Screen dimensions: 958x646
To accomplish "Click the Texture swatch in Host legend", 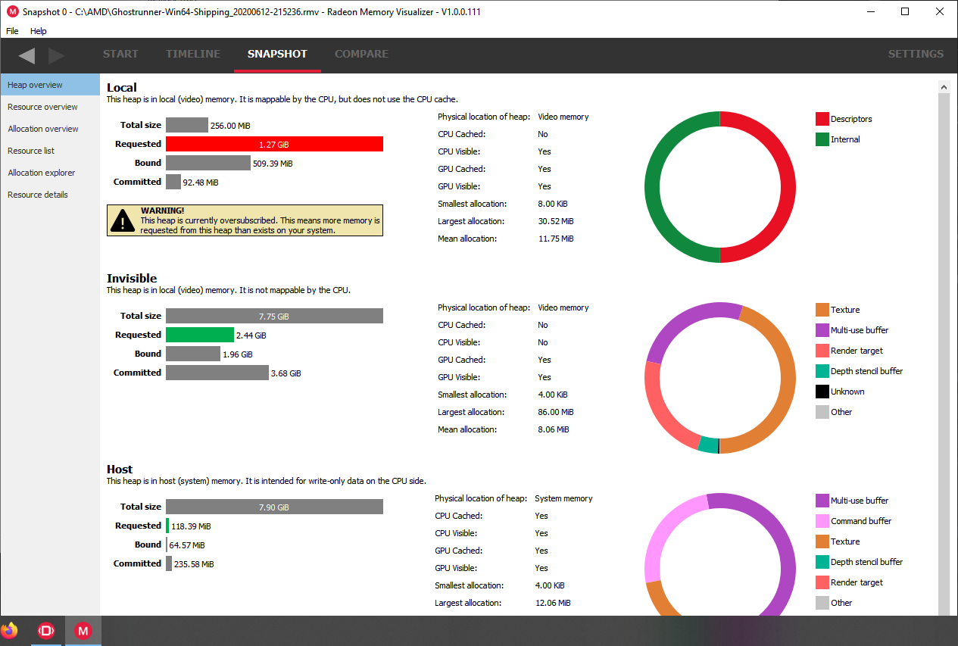I will [822, 541].
